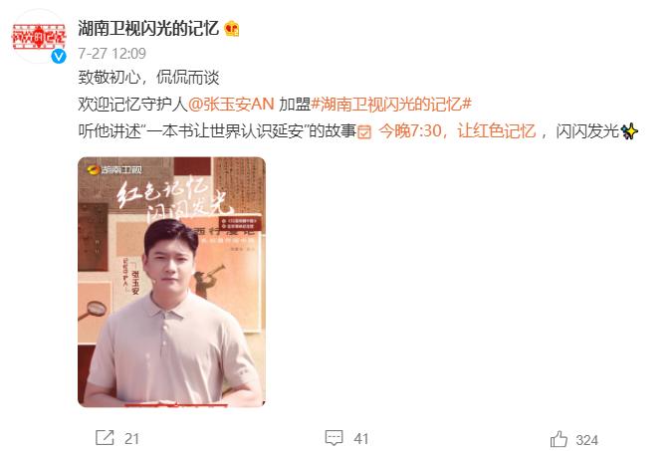Enlarge the attached poster image

171,282
